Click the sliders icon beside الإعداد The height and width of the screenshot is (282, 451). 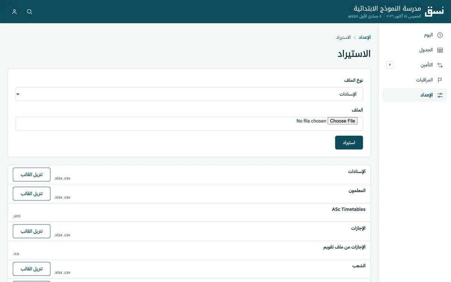(x=440, y=95)
